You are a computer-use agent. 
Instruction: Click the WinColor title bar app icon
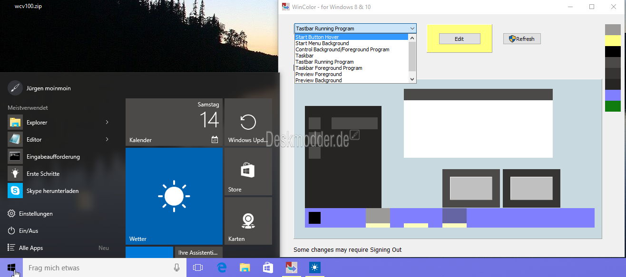click(286, 7)
